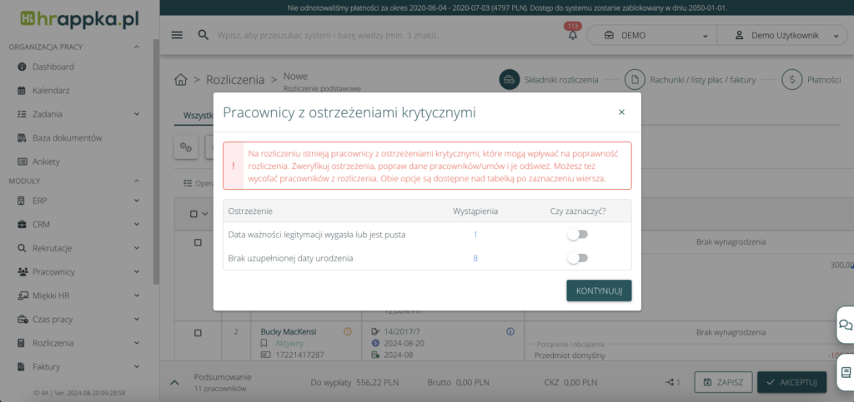Click Rachunki / listy płac document icon
Viewport: 854px width, 402px height.
(x=635, y=80)
